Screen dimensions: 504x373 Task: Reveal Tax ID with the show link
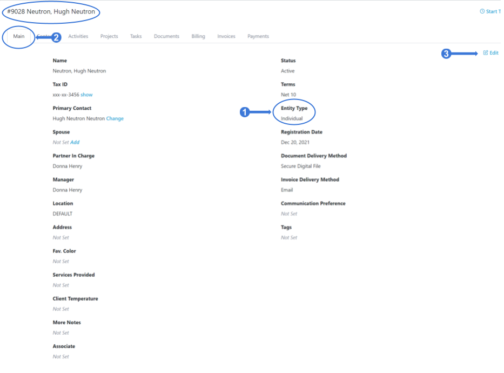point(86,95)
